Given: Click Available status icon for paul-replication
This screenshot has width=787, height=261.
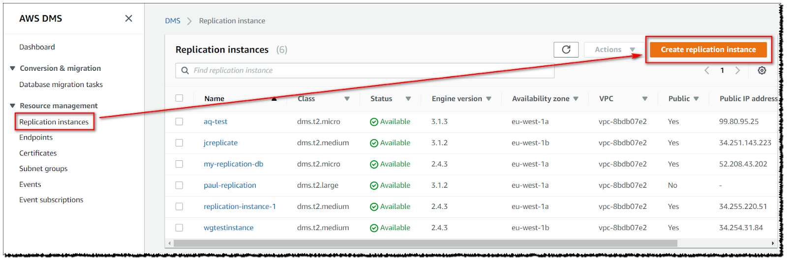Looking at the screenshot, I should pyautogui.click(x=374, y=186).
